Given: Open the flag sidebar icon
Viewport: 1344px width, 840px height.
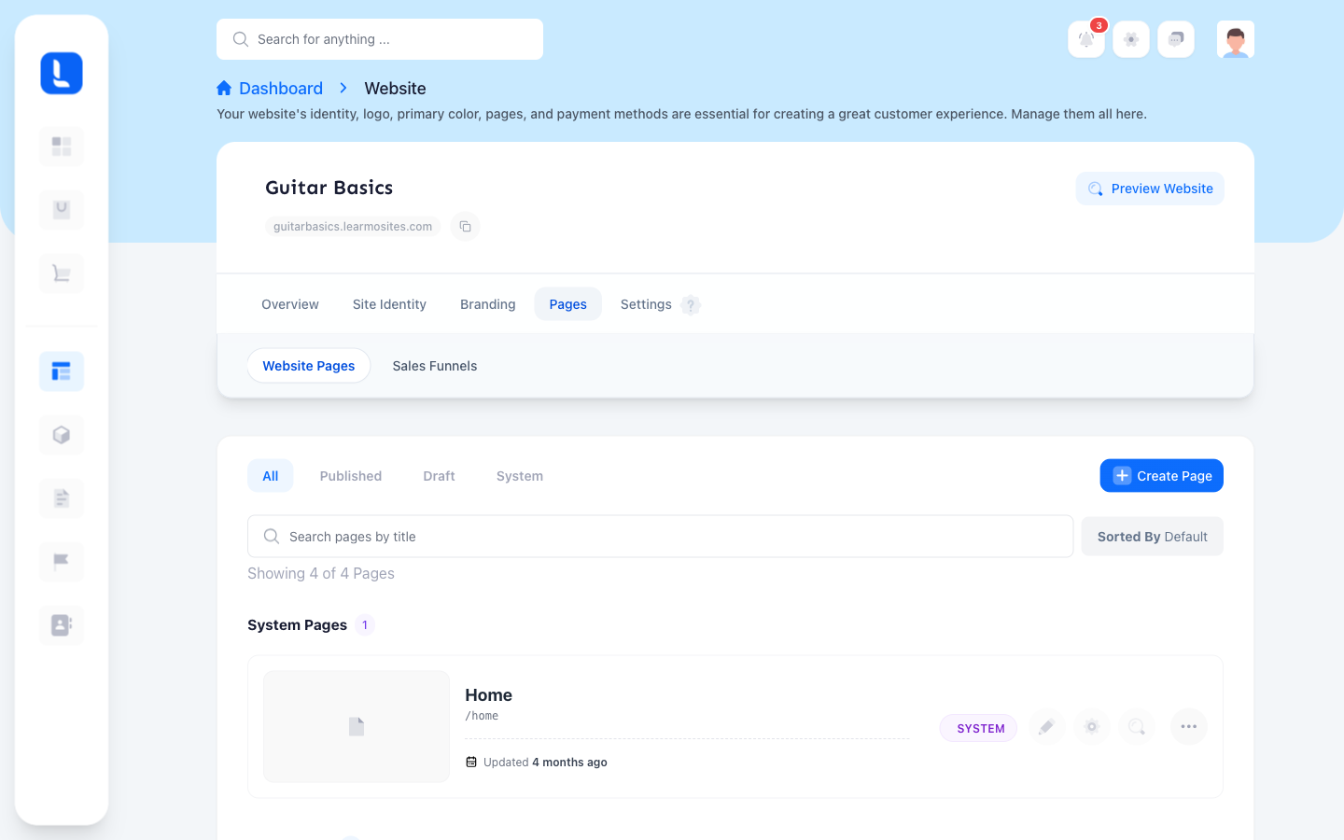Looking at the screenshot, I should (x=62, y=562).
